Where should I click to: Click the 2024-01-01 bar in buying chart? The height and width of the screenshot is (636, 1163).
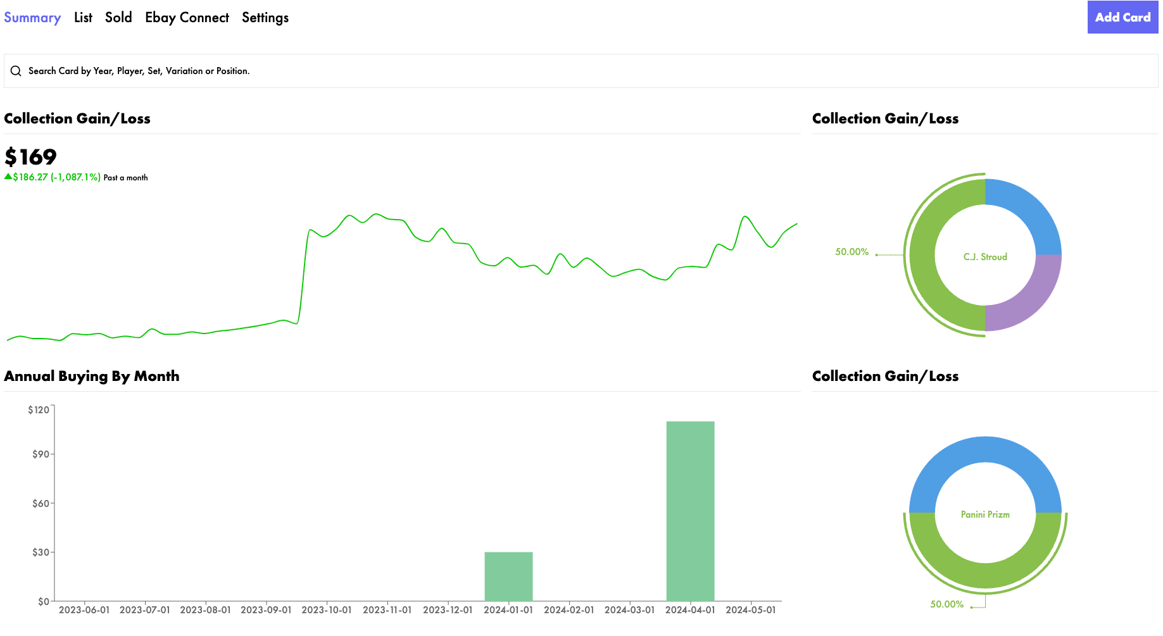[x=508, y=576]
